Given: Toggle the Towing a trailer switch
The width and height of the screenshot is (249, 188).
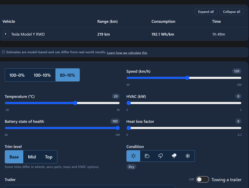Looking at the screenshot, I should coord(202,179).
